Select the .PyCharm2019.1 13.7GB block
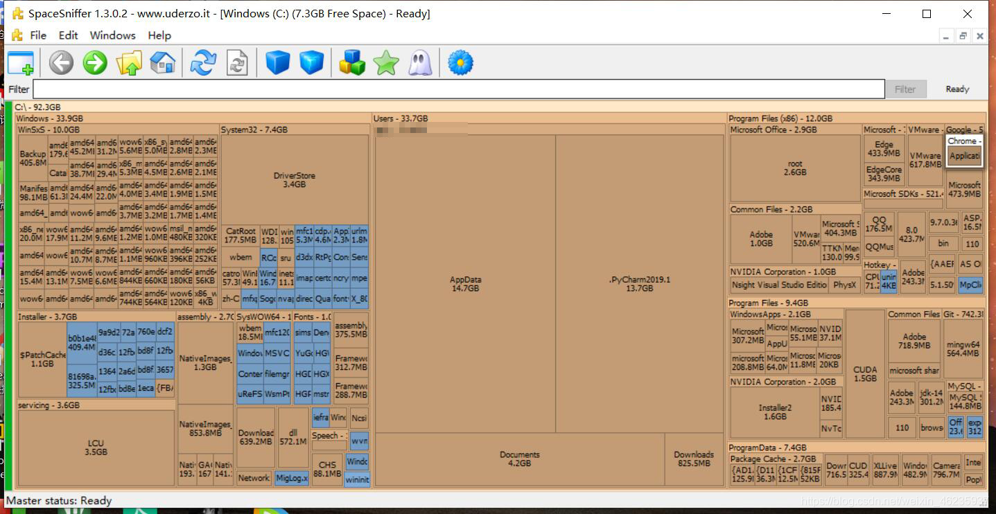 pos(639,284)
